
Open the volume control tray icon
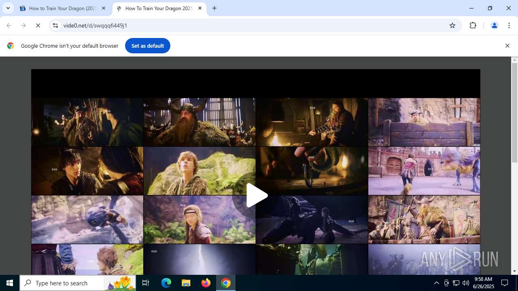466,283
